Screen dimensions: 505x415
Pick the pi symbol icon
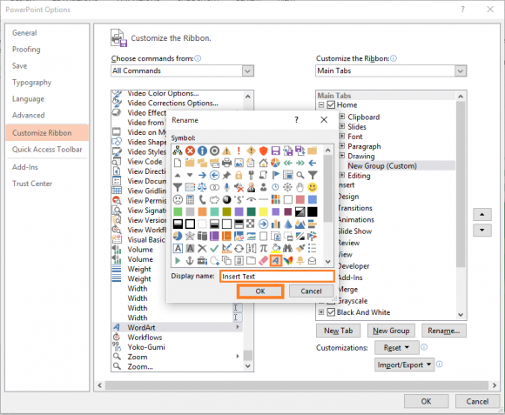click(263, 248)
